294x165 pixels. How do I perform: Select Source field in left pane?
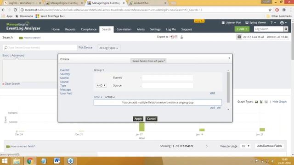[64, 82]
